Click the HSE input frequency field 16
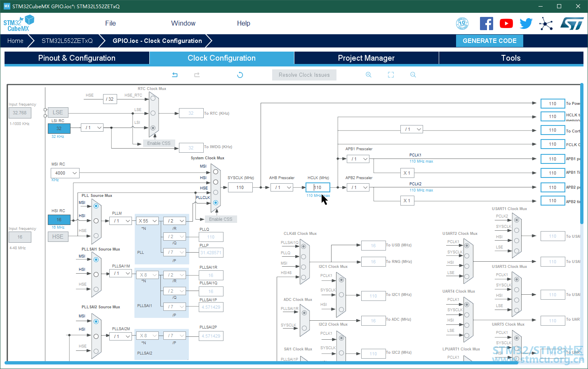Viewport: 588px width, 369px height. coord(20,237)
